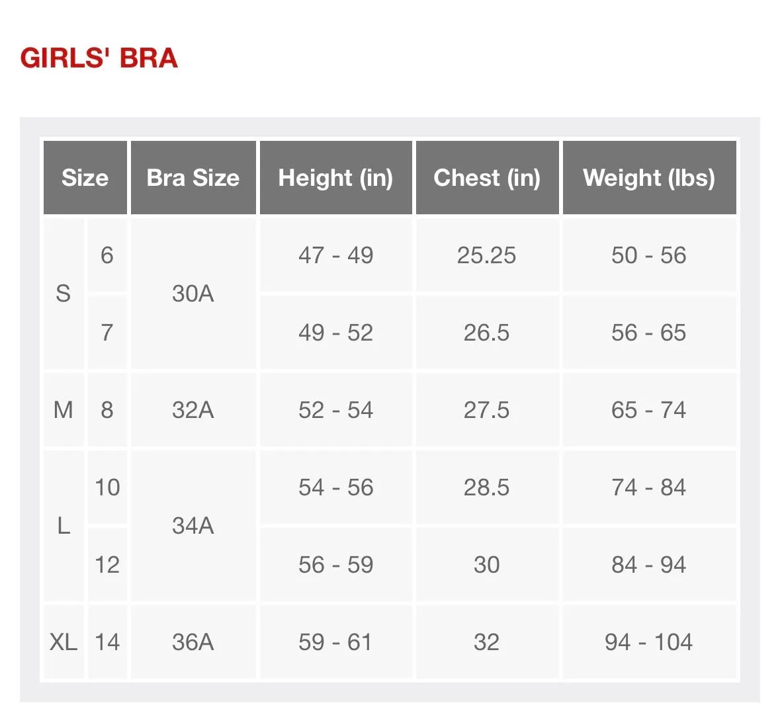Select the 32A bra size cell
This screenshot has height=705, width=780.
click(193, 410)
